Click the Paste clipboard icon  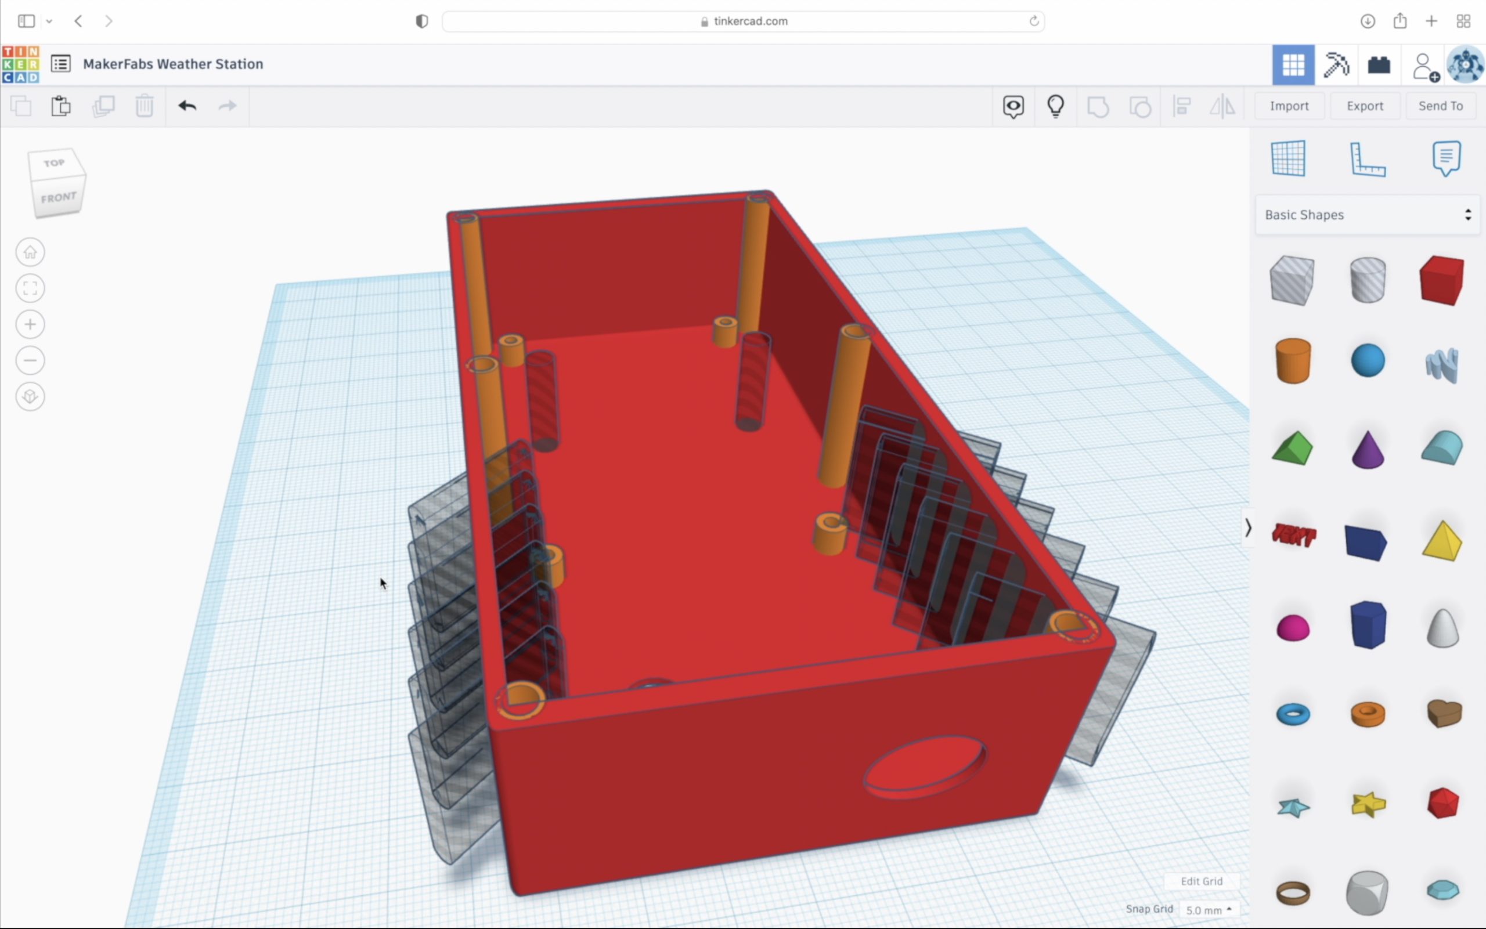pyautogui.click(x=61, y=106)
